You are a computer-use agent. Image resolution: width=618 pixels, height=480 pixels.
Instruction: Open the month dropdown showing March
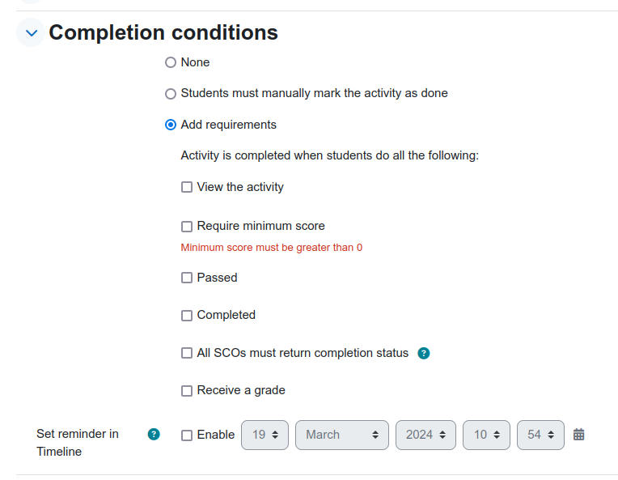[x=342, y=435]
